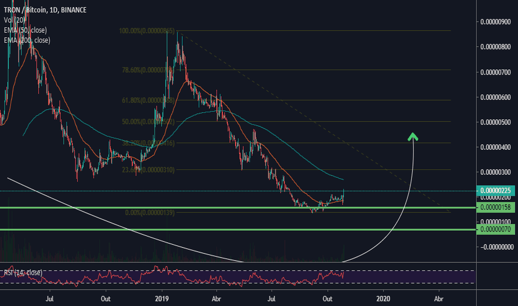Click the 2020 label on time axis

point(383,299)
